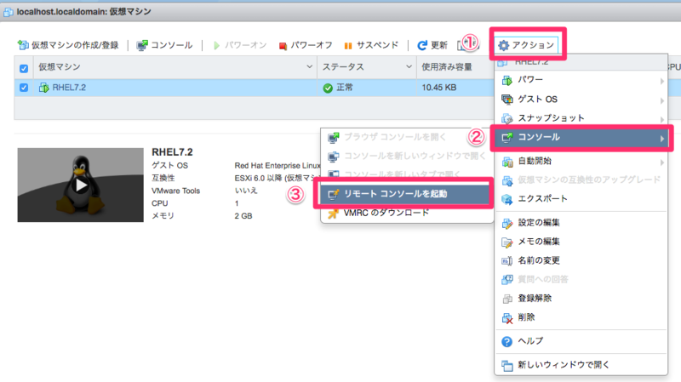Click the Red Hat Enterprise Linux guest OS value
Image resolution: width=681 pixels, height=382 pixels.
[278, 165]
